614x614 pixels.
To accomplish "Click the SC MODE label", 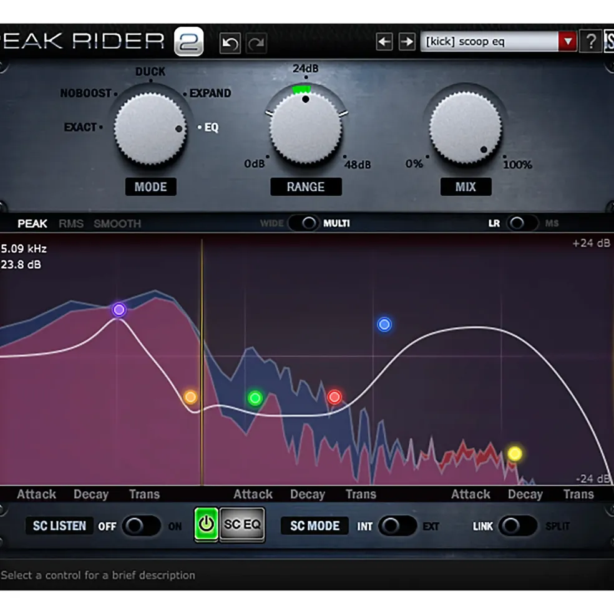I will pos(315,526).
